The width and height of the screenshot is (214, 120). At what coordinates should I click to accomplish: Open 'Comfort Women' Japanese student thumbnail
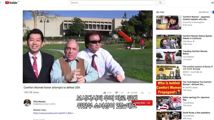pos(169,23)
